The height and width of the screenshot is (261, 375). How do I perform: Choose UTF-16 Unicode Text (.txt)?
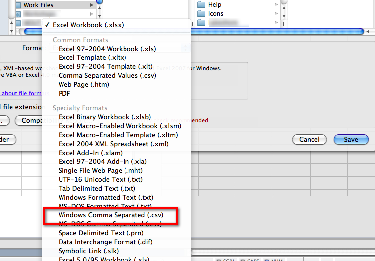100,179
